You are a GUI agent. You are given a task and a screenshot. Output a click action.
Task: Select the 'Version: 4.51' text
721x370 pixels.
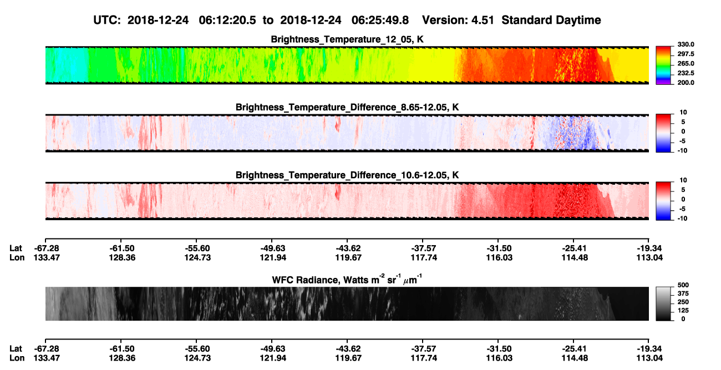[x=458, y=20]
